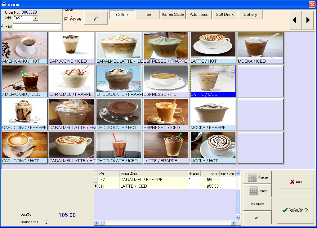Add MOCKA / ICED to the order
Screen dimensions: 317x228
[x=261, y=48]
